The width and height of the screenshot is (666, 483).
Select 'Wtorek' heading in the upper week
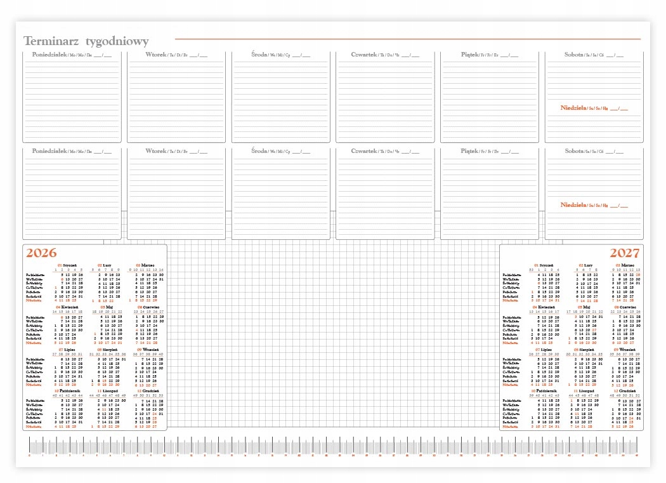point(156,55)
